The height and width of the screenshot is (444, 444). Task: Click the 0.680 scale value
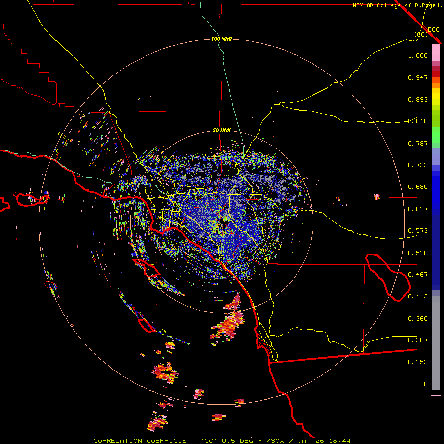418,187
